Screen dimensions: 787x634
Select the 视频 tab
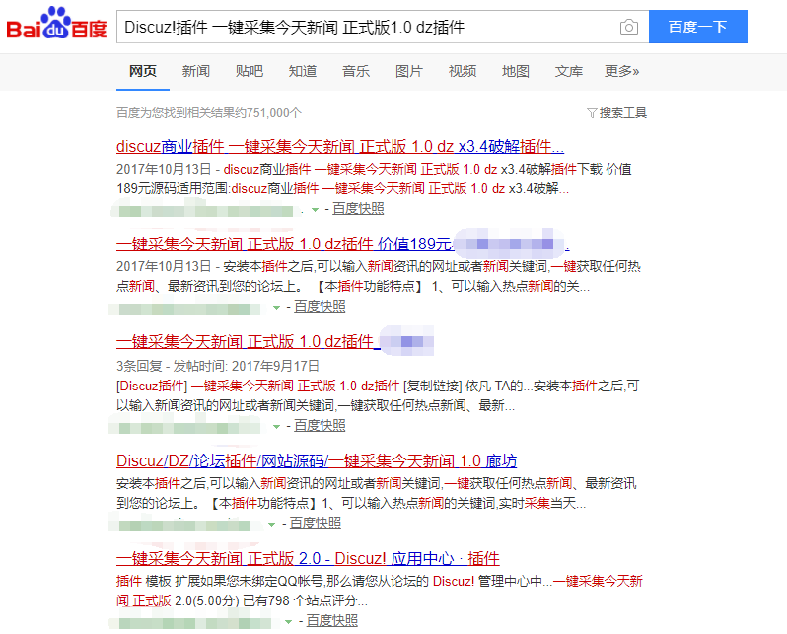coord(463,71)
